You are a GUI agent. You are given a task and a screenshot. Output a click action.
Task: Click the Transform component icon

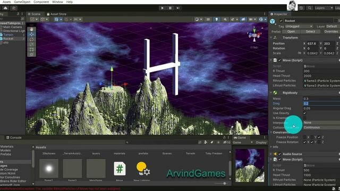pyautogui.click(x=275, y=38)
